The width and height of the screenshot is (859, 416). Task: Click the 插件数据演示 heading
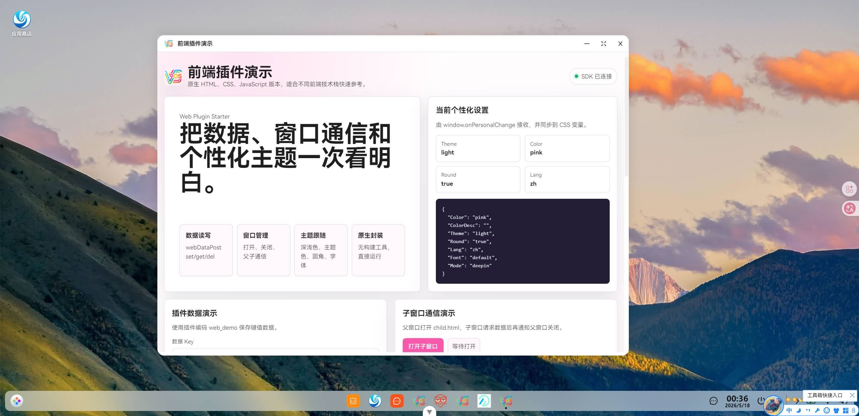click(x=195, y=313)
